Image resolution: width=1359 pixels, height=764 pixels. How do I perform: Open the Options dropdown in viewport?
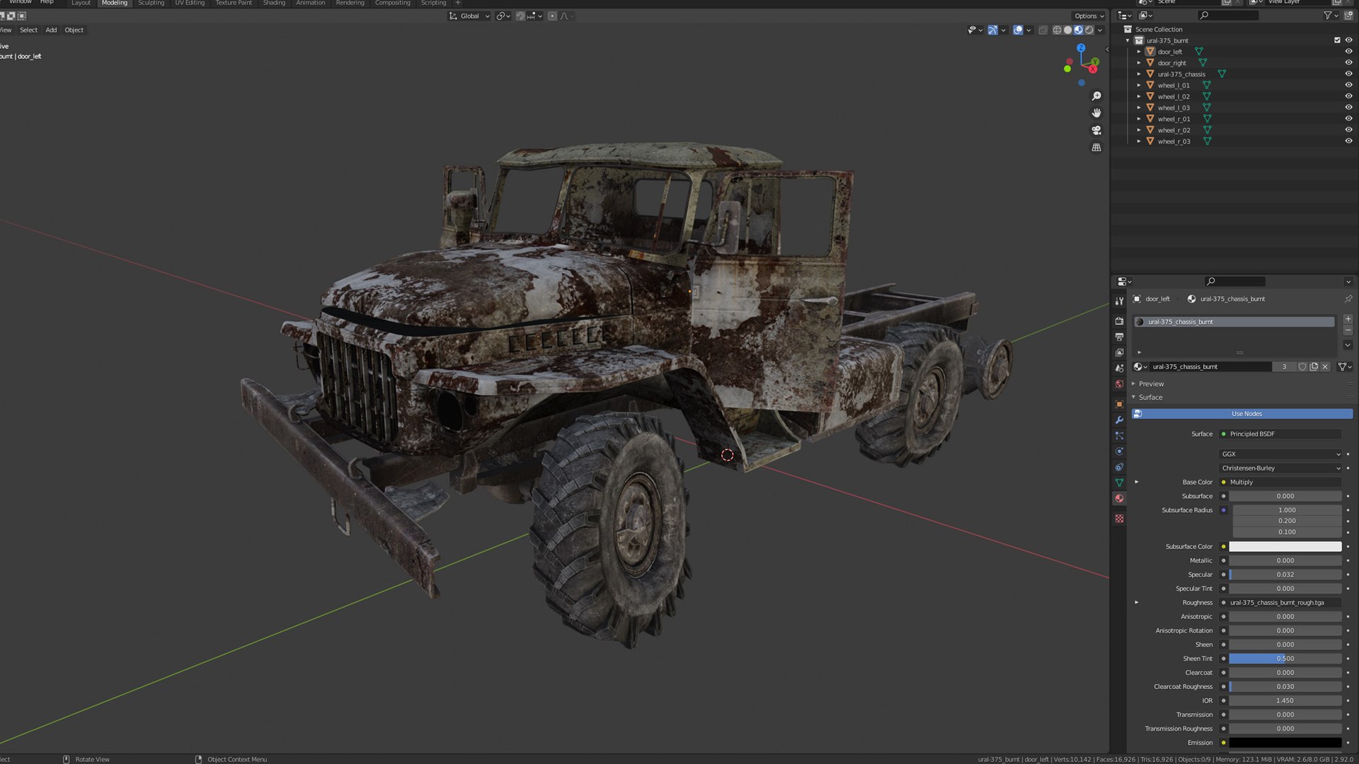[x=1089, y=16]
